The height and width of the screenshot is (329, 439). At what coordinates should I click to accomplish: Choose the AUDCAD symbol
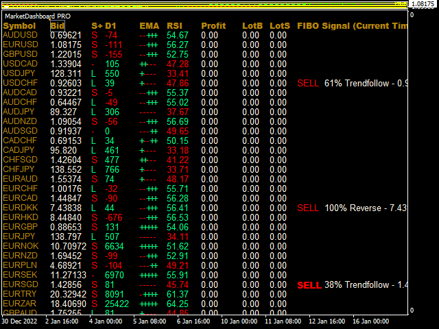pos(20,93)
